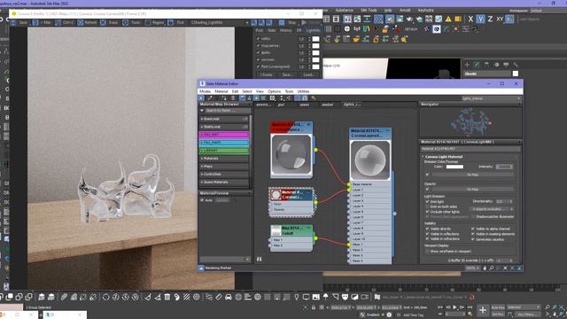Viewport: 567px width, 319px height.
Task: Click the Pan hand tool in the Slate view
Action: pos(485,268)
